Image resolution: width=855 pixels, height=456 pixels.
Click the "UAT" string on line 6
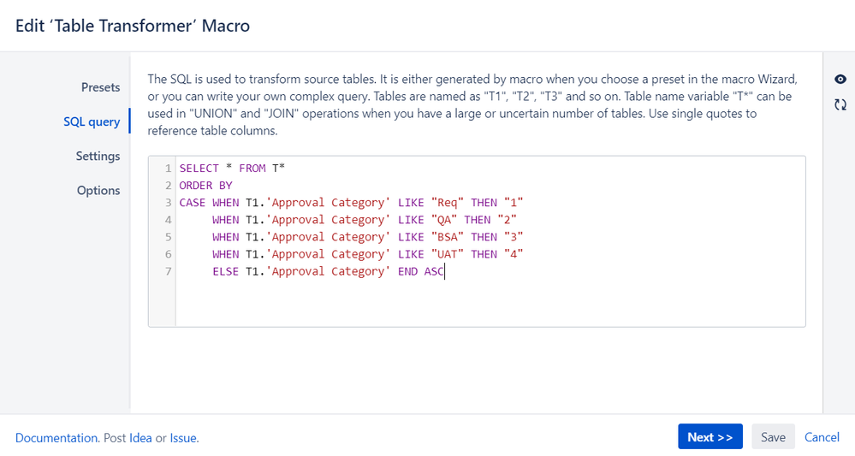(448, 254)
